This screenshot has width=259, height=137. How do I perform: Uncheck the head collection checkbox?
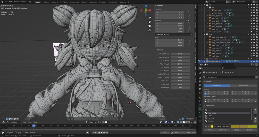[x=249, y=5]
